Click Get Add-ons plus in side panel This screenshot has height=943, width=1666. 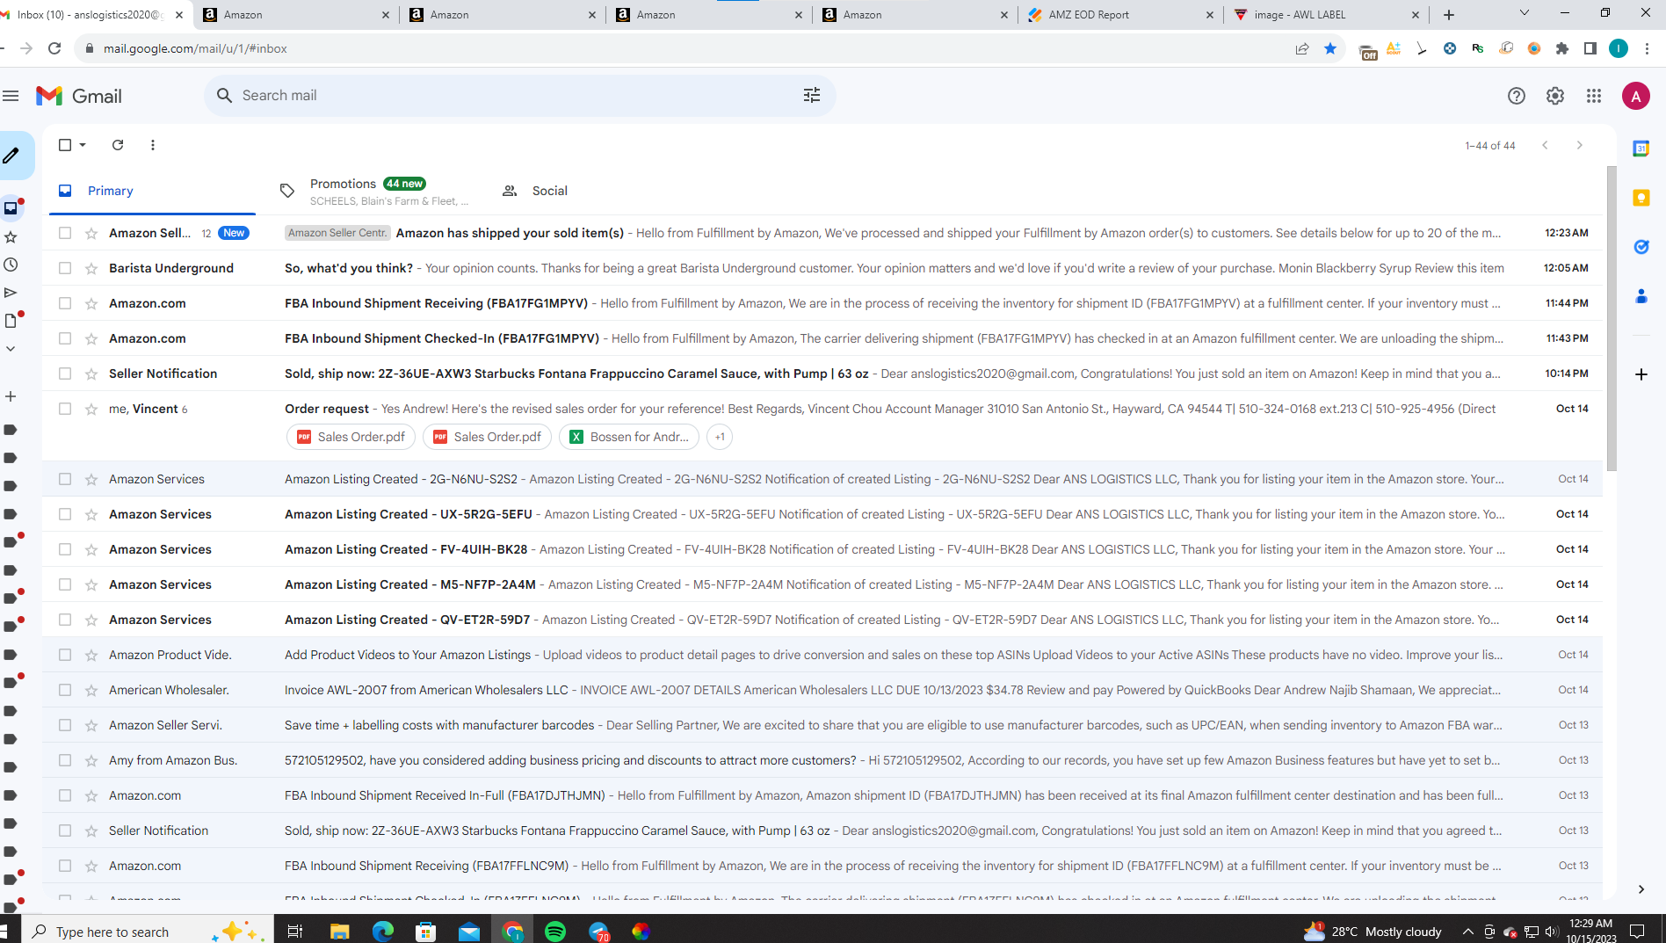pyautogui.click(x=1641, y=374)
